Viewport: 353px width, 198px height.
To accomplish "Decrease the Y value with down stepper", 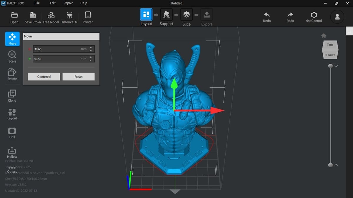I will (91, 60).
